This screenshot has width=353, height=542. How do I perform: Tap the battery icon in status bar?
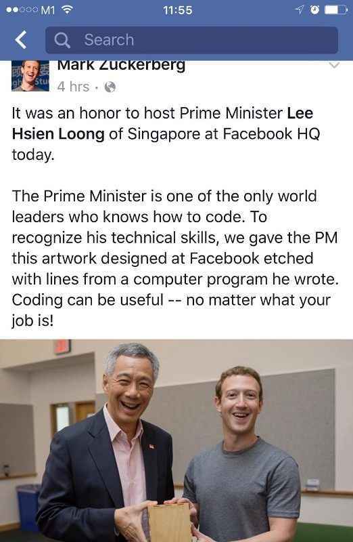point(335,10)
